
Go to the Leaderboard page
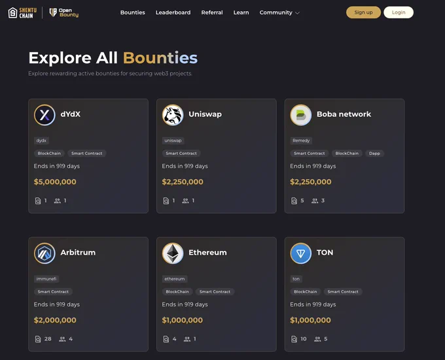click(x=173, y=12)
